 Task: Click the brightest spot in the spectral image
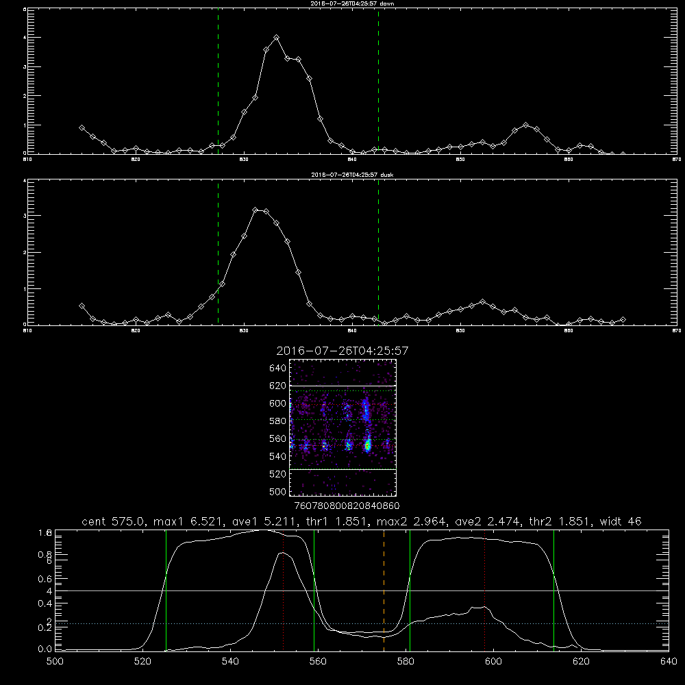[368, 446]
